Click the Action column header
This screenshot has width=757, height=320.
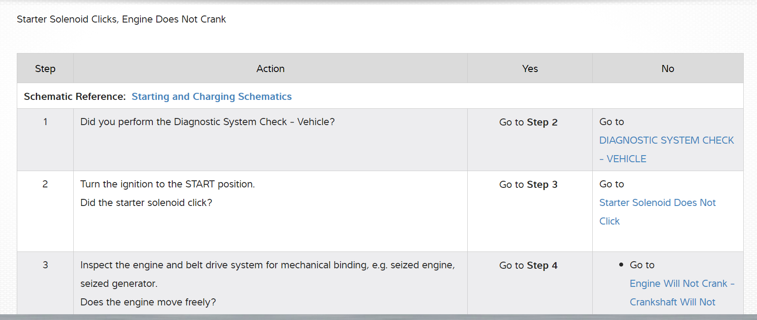(270, 69)
